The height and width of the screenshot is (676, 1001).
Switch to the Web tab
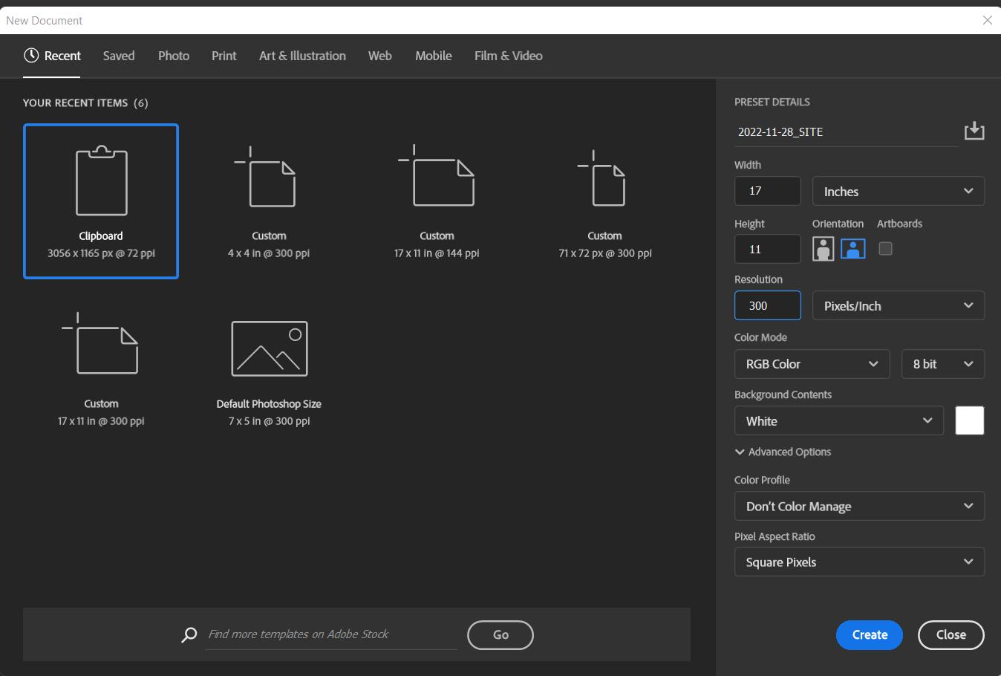click(x=380, y=56)
